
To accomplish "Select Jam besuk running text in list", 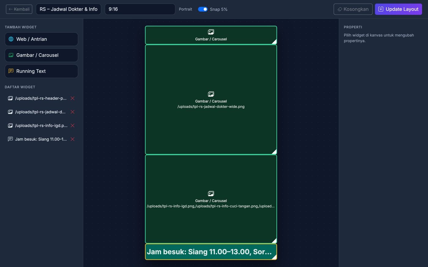I will click(41, 139).
